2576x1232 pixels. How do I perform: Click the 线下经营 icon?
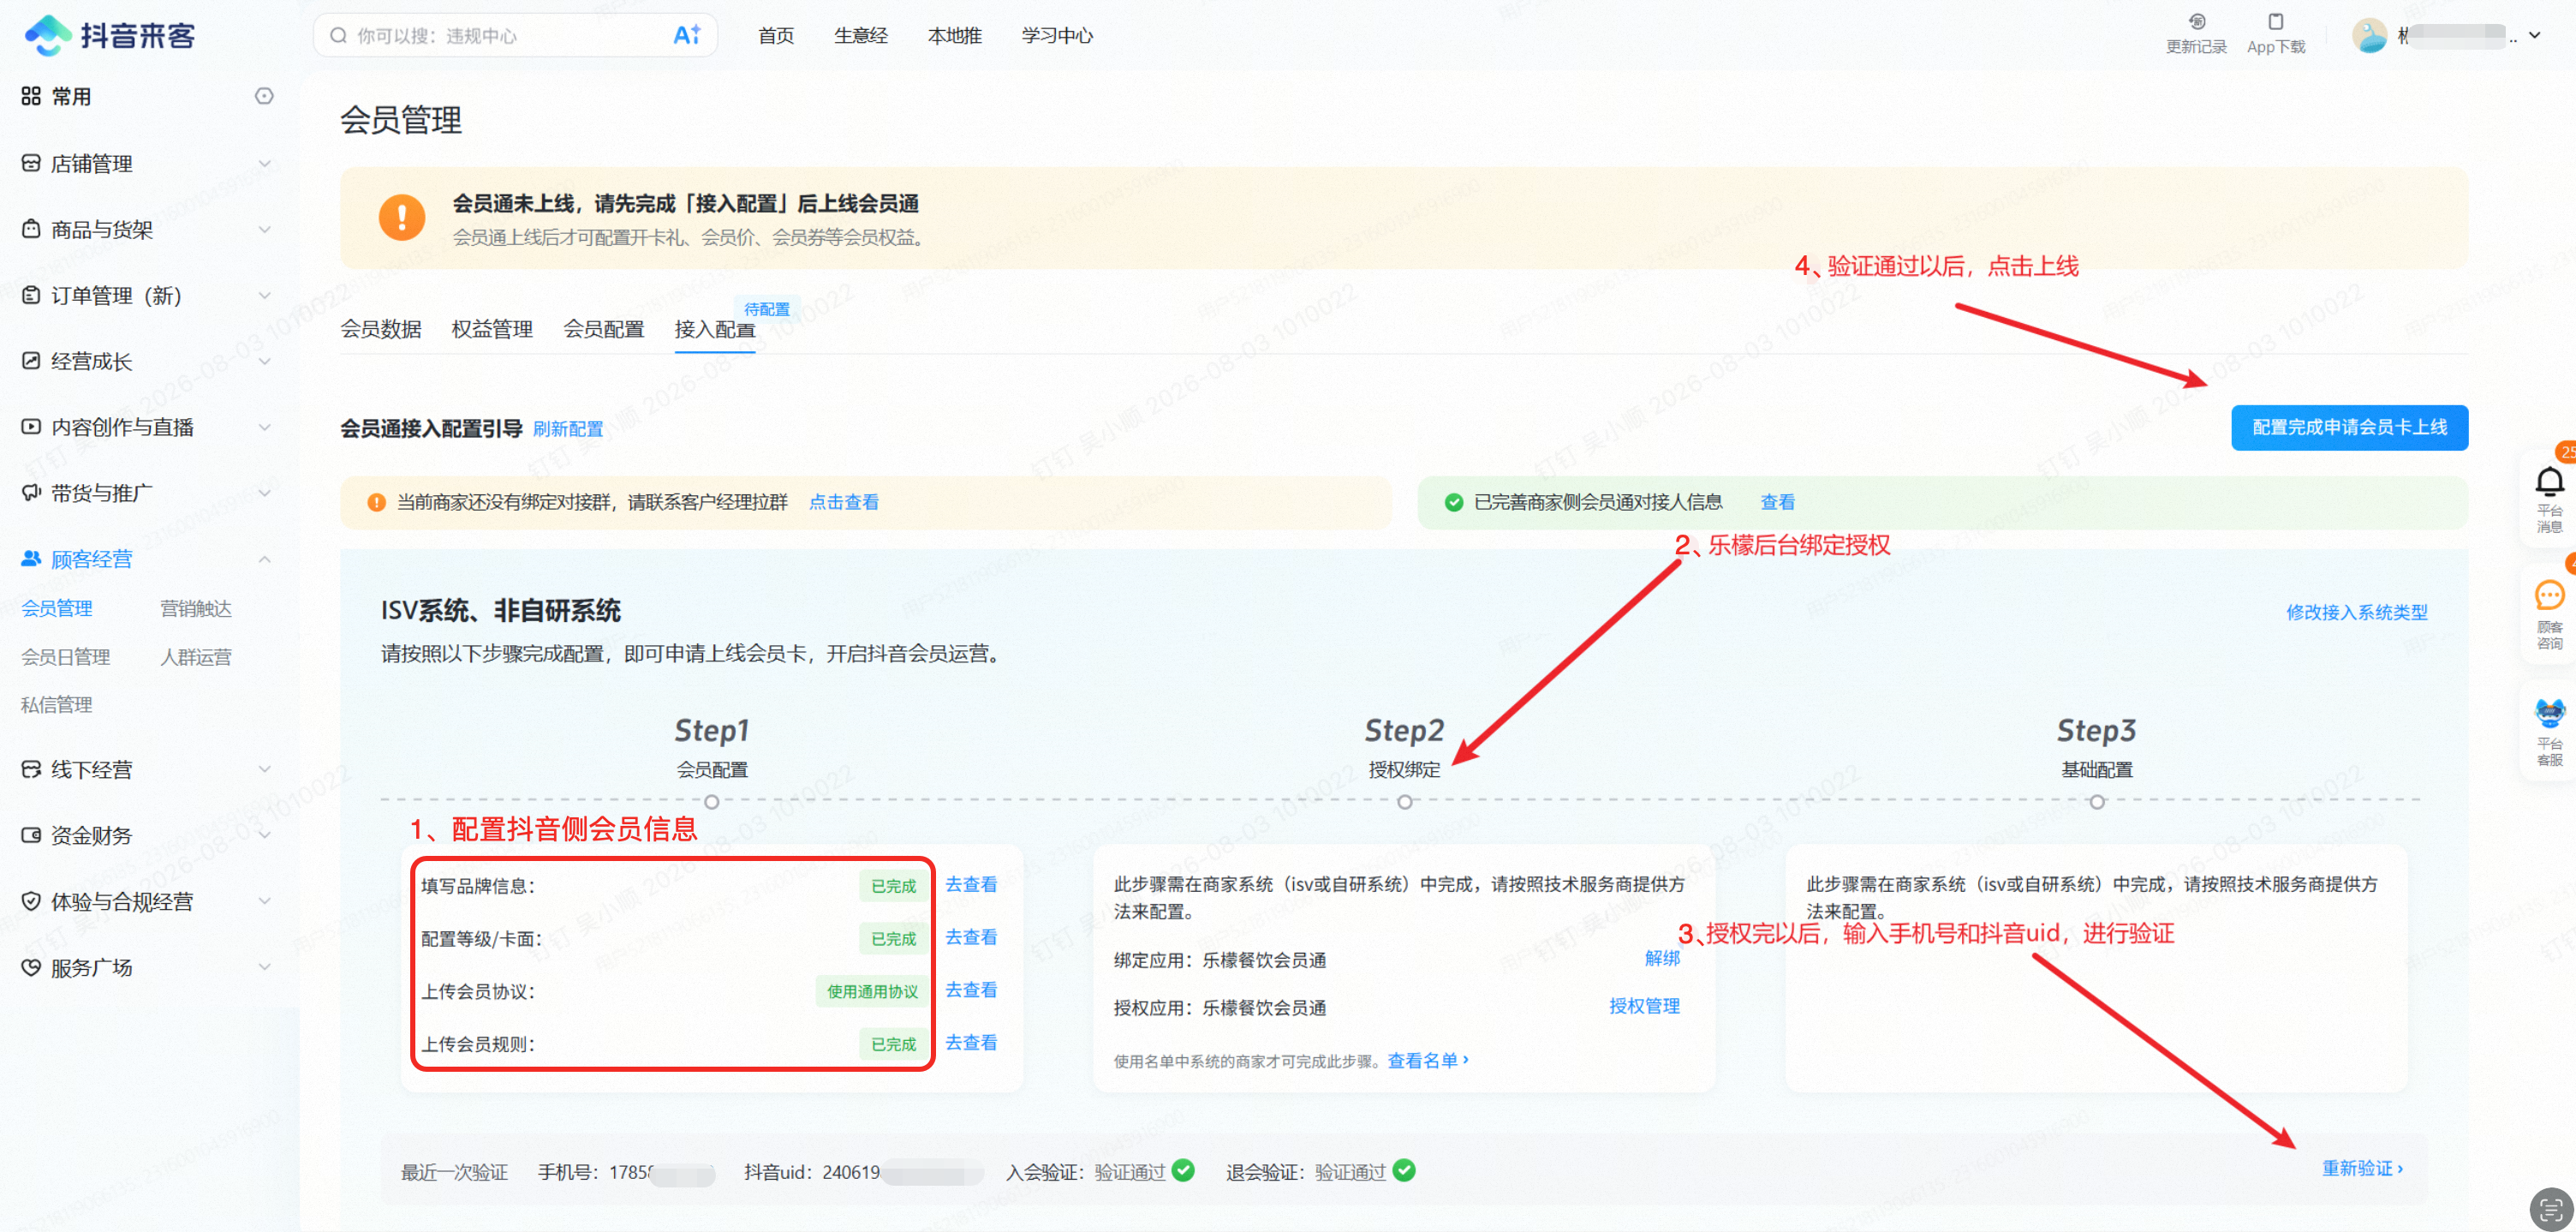point(31,769)
